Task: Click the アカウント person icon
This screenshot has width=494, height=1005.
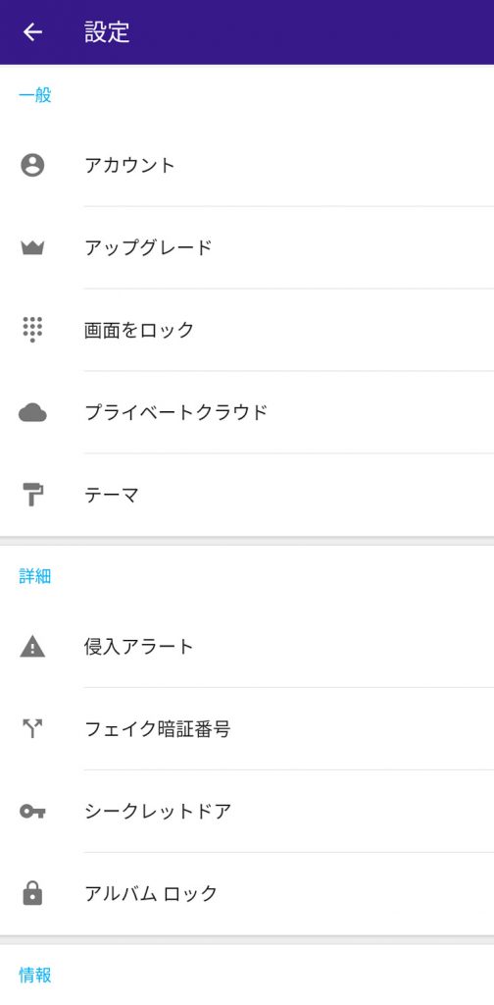Action: (32, 165)
